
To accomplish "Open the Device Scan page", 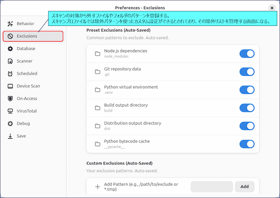I will [x=33, y=86].
